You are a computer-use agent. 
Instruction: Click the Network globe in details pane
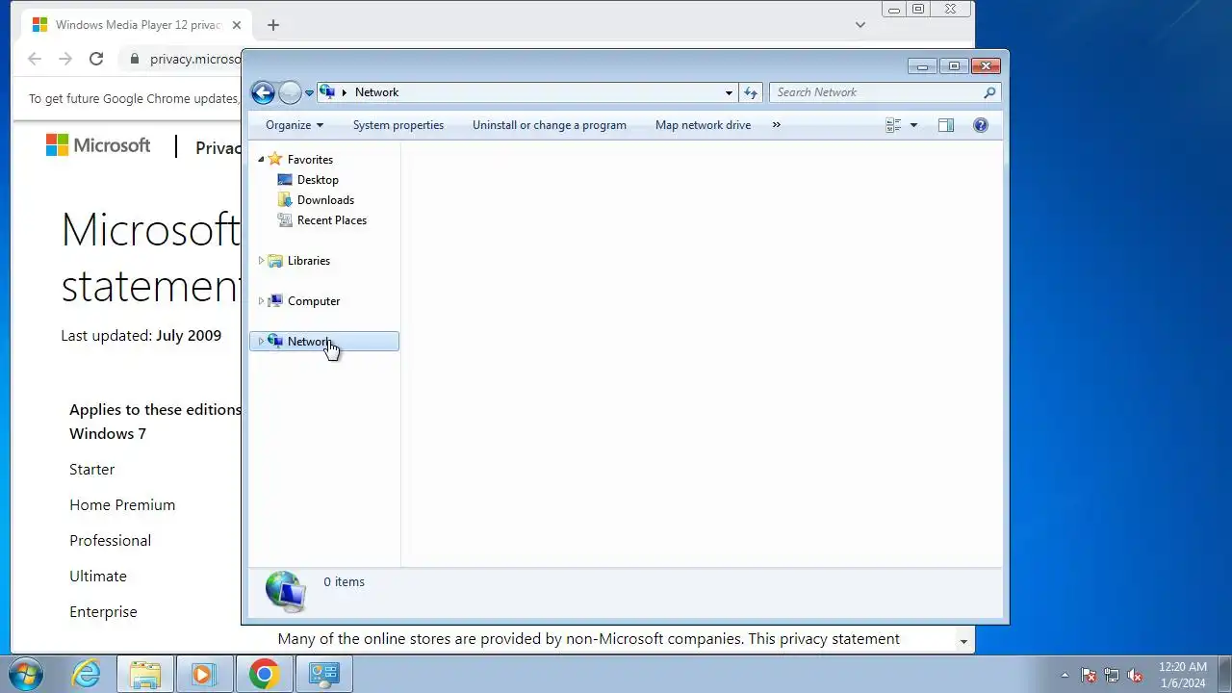(285, 590)
